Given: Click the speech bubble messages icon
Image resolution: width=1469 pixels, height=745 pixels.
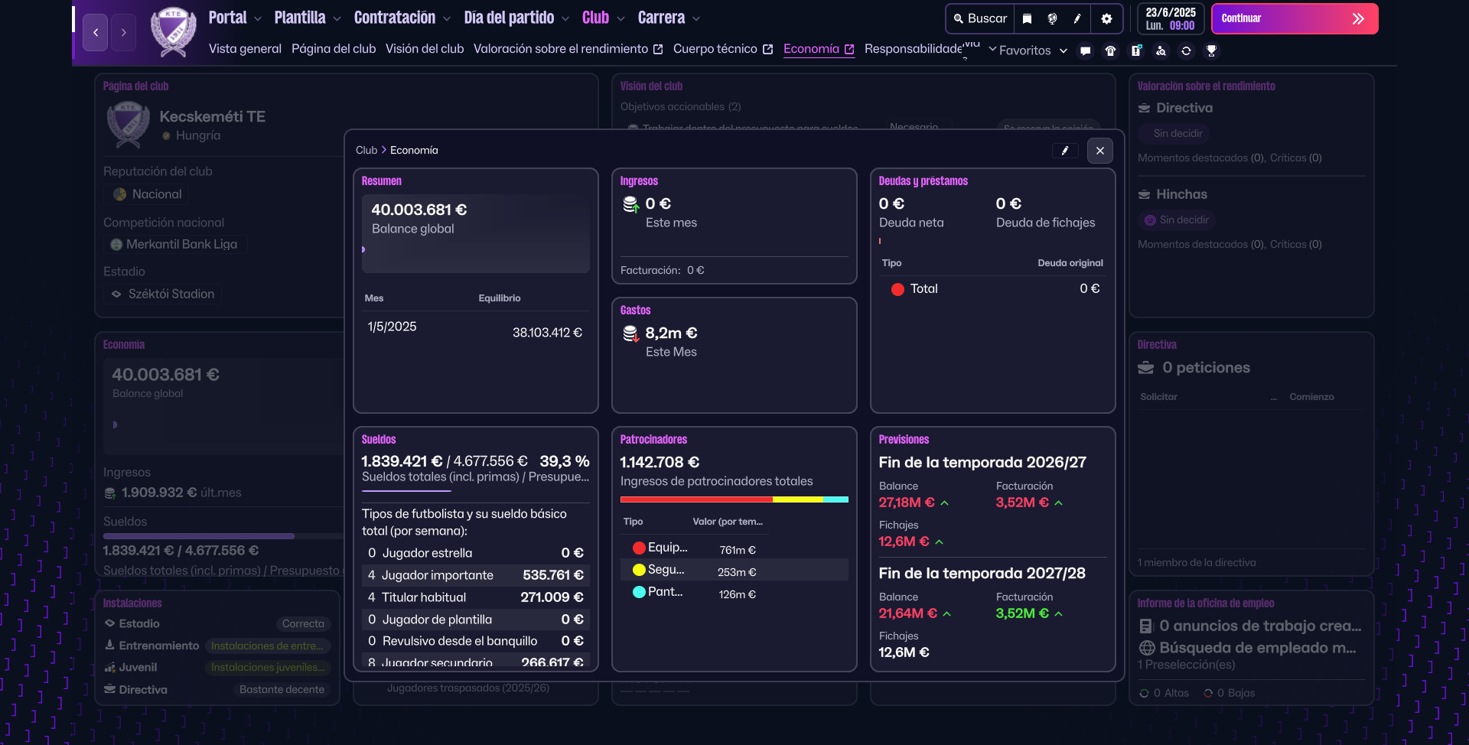Looking at the screenshot, I should point(1085,51).
